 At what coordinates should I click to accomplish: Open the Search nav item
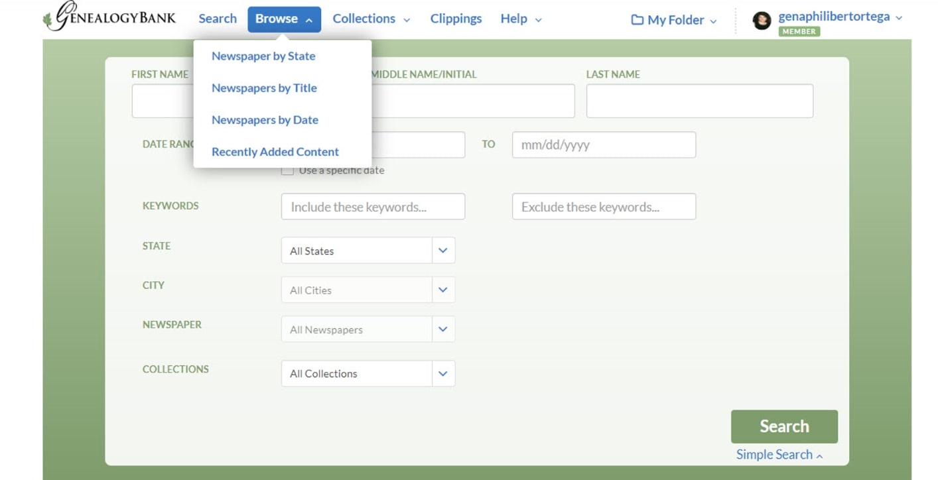point(218,19)
